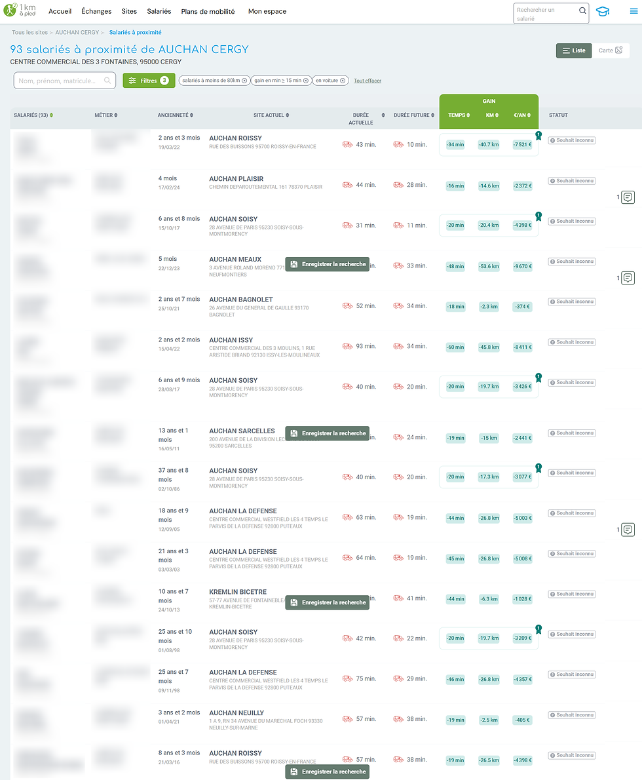Click car icon beside 43 min. current duration
This screenshot has height=780, width=642.
click(x=348, y=145)
